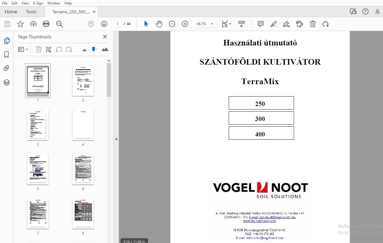Screen dimensions: 383x243
Task: Open the Attachments paperclip panel
Action: (x=7, y=68)
